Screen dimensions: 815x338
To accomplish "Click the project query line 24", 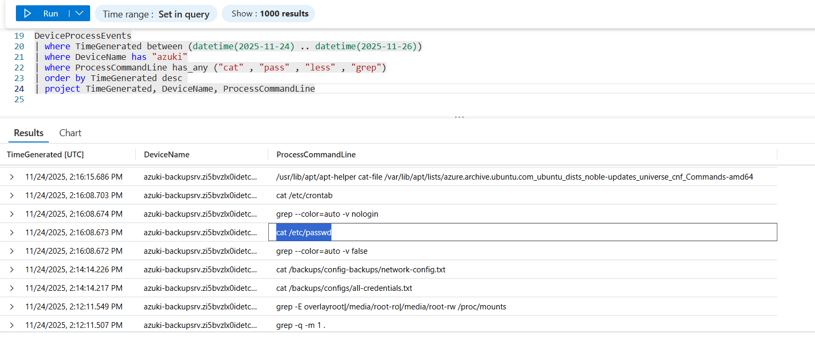I will click(x=175, y=89).
